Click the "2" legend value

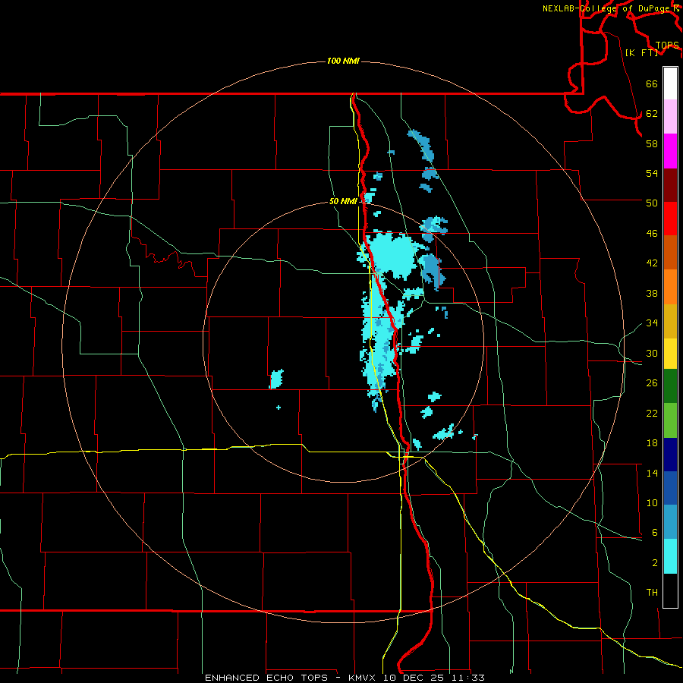pos(655,563)
